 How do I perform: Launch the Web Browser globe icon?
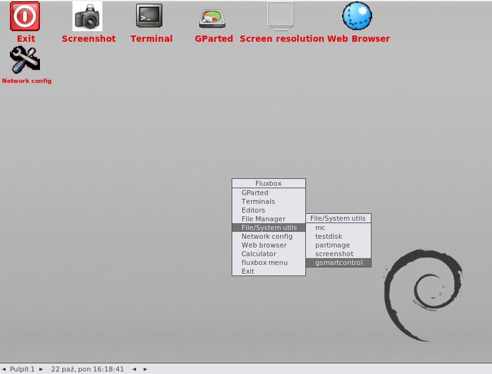click(x=357, y=16)
